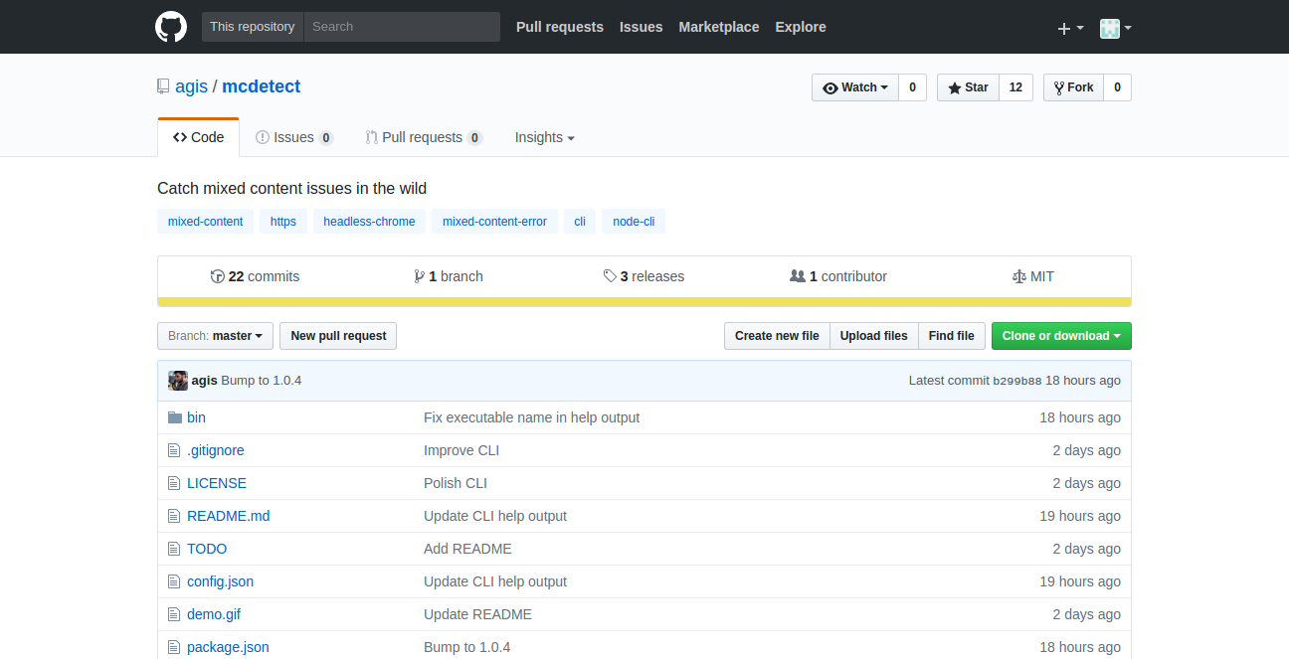Click the Upload files button
This screenshot has width=1289, height=659.
point(873,336)
